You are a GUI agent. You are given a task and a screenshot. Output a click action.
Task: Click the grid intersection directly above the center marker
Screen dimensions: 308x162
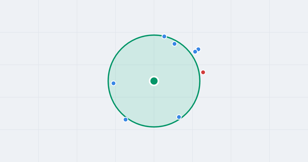(x=154, y=65)
